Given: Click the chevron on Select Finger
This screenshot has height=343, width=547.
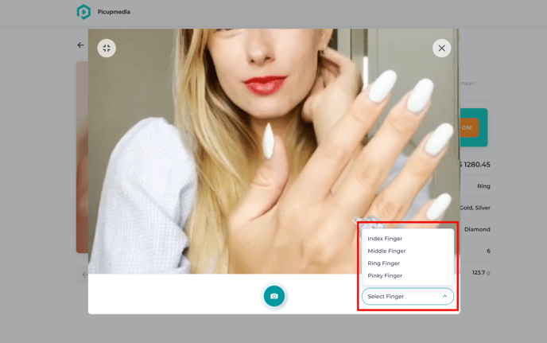Looking at the screenshot, I should [x=444, y=296].
